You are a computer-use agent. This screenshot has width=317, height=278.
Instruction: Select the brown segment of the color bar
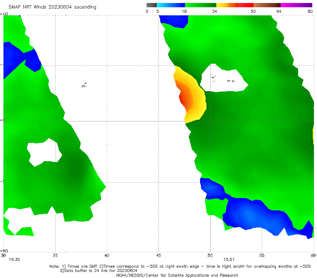267,5
